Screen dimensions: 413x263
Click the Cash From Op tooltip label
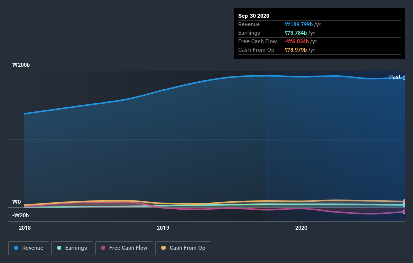(x=256, y=50)
